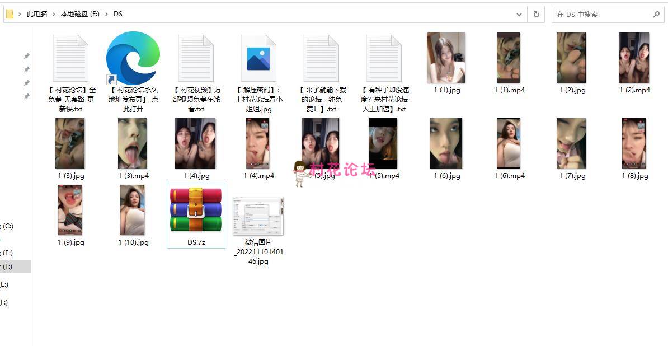Expand the chevron after 本地磁盘 (F:) breadcrumb

point(106,14)
